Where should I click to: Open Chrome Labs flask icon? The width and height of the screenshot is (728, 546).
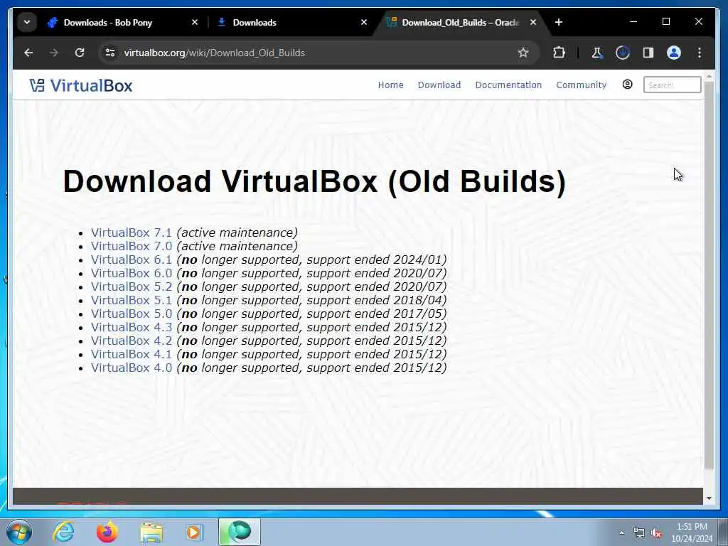(x=597, y=53)
